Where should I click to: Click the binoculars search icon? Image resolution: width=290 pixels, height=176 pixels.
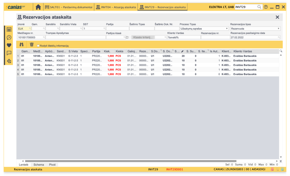pos(22,44)
